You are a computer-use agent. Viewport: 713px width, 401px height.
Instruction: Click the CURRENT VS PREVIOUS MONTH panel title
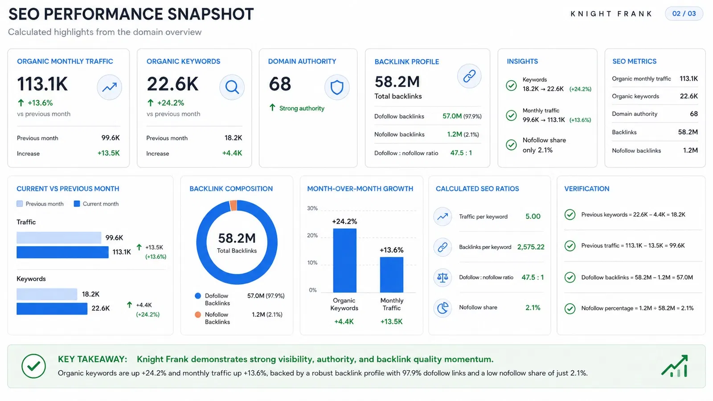point(68,189)
